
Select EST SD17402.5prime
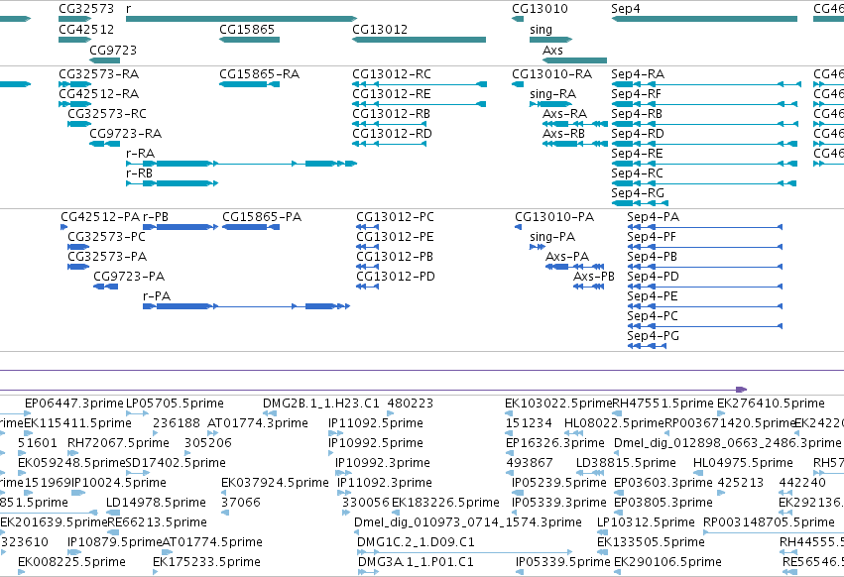(176, 463)
